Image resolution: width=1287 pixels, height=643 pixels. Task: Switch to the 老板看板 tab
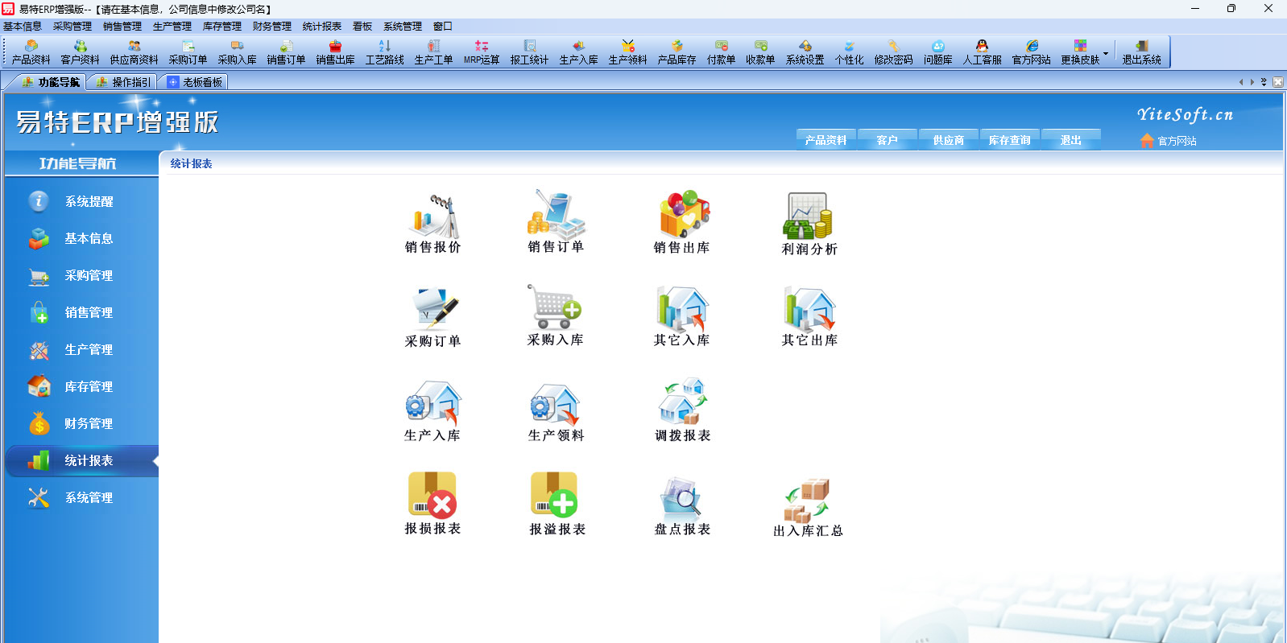[x=194, y=82]
